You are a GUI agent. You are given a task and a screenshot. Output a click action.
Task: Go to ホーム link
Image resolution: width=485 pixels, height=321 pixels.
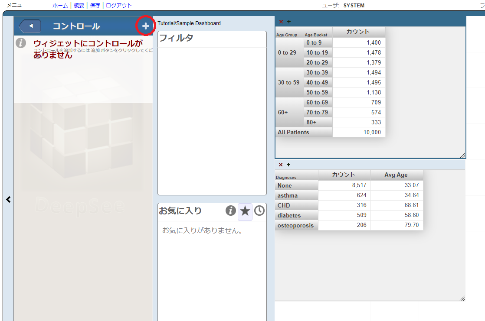(x=60, y=6)
